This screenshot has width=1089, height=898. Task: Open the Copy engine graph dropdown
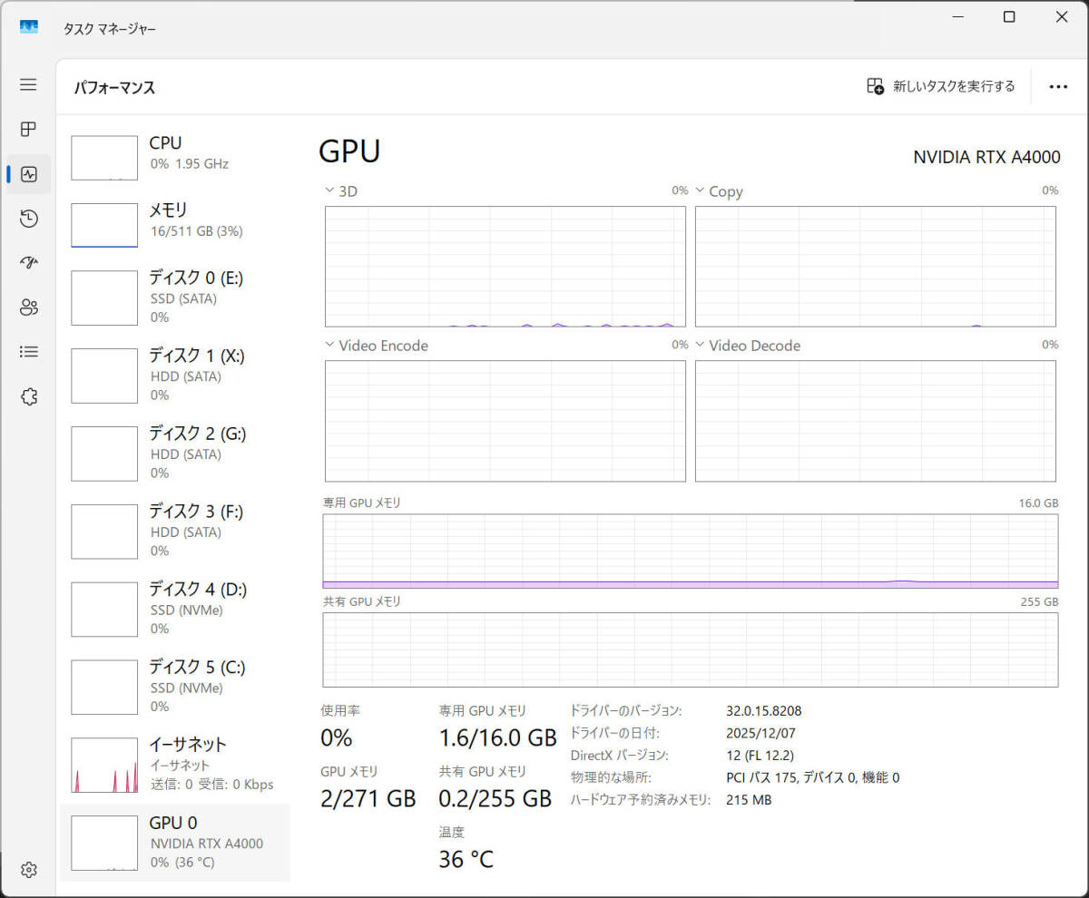(719, 191)
